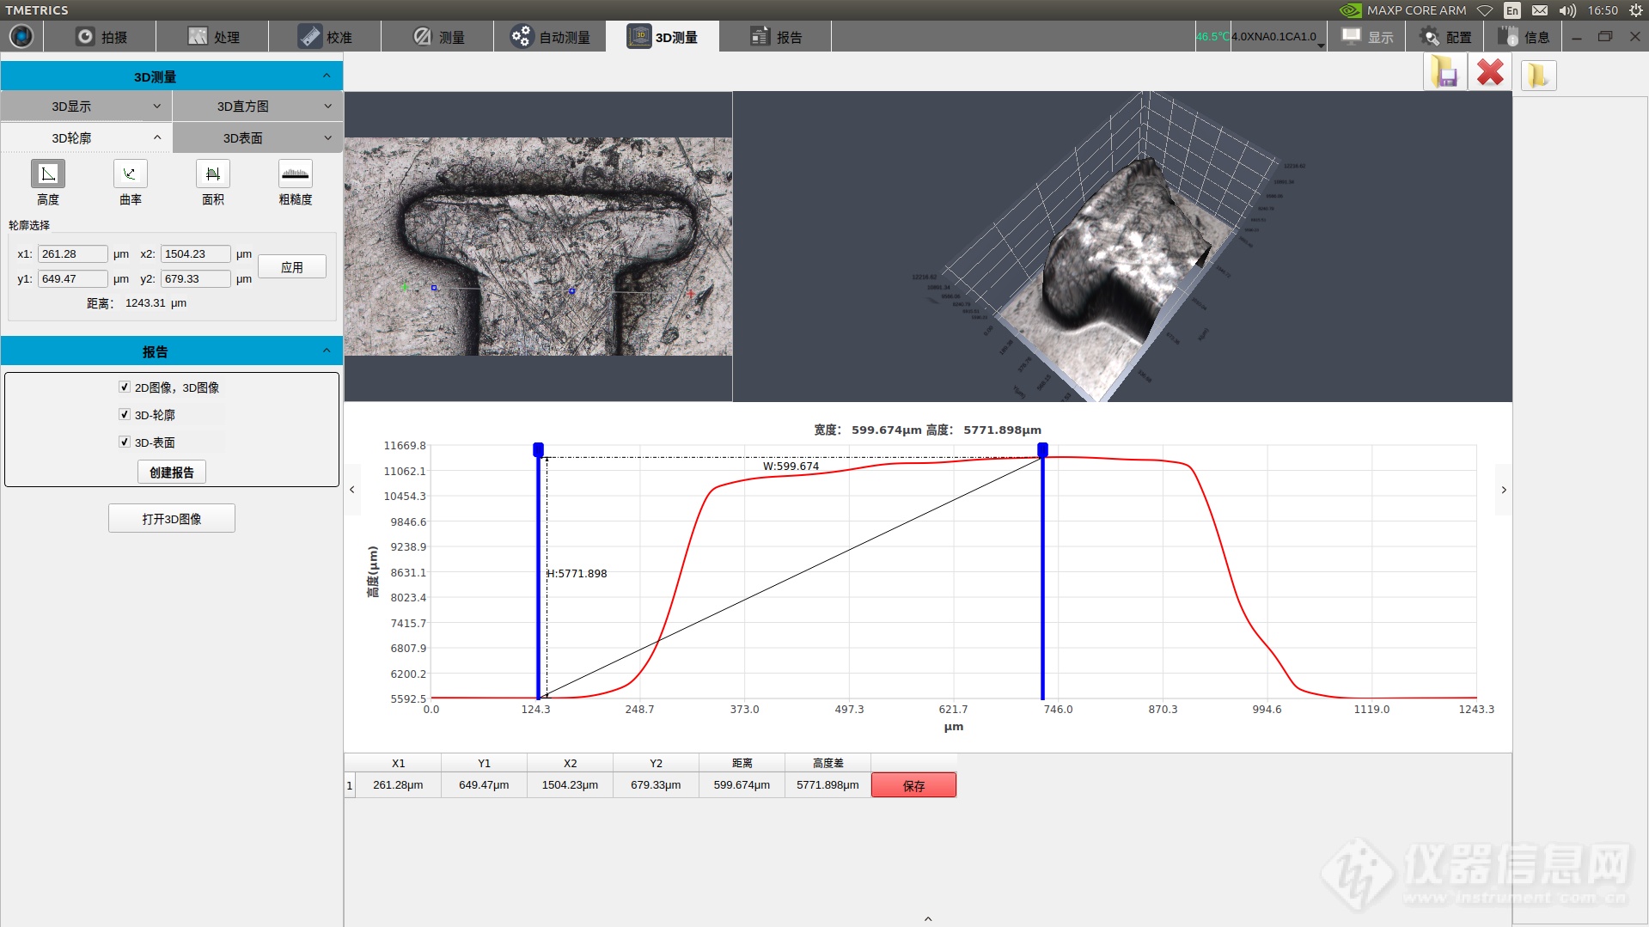
Task: Expand the 3D表面 section
Action: coord(258,137)
